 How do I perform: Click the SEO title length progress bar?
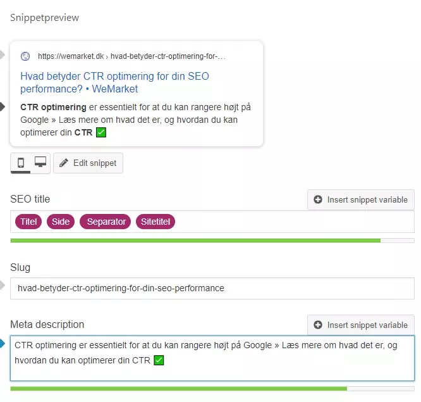tap(212, 241)
